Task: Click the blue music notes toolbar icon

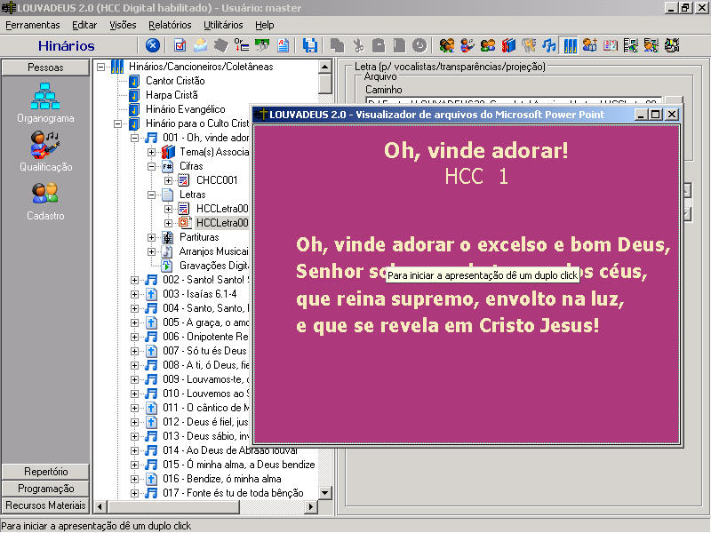Action: 548,45
